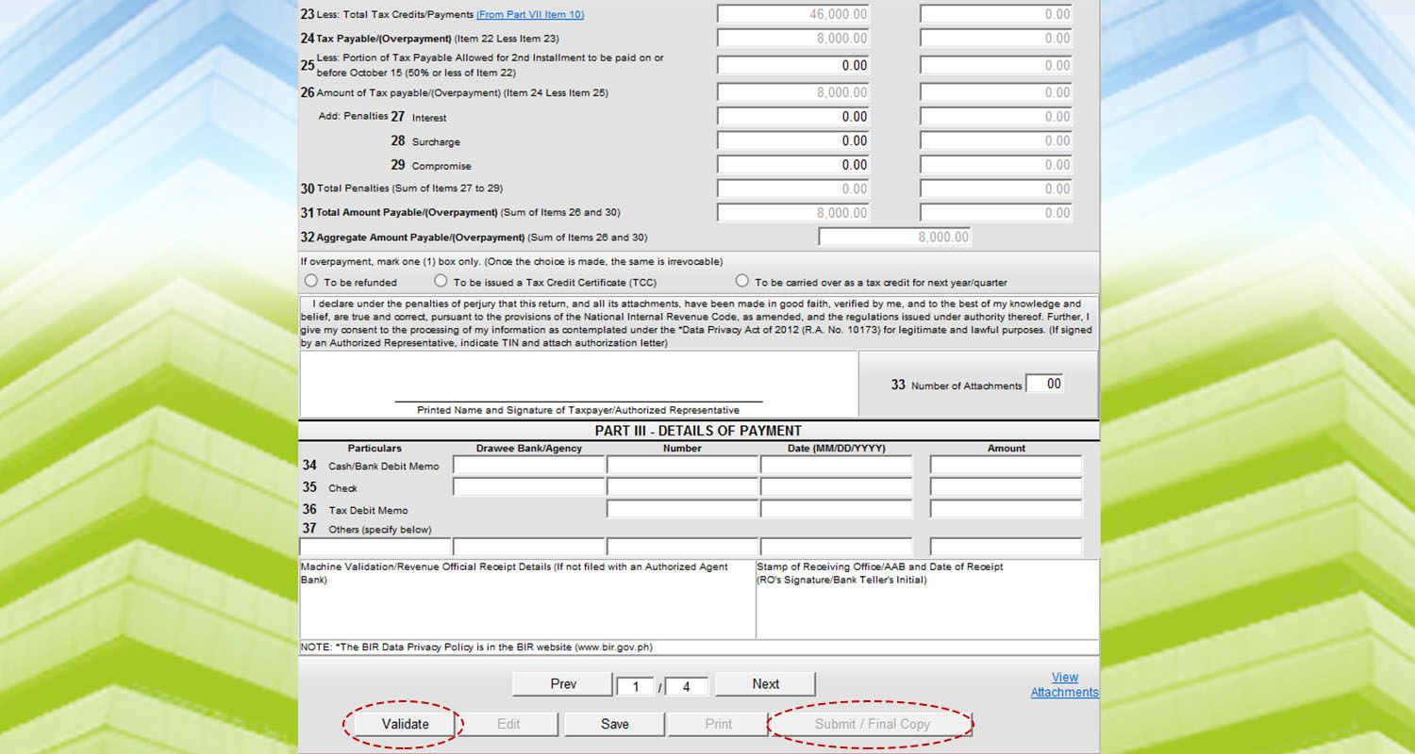
Task: Go to next page with Next
Action: (x=765, y=684)
